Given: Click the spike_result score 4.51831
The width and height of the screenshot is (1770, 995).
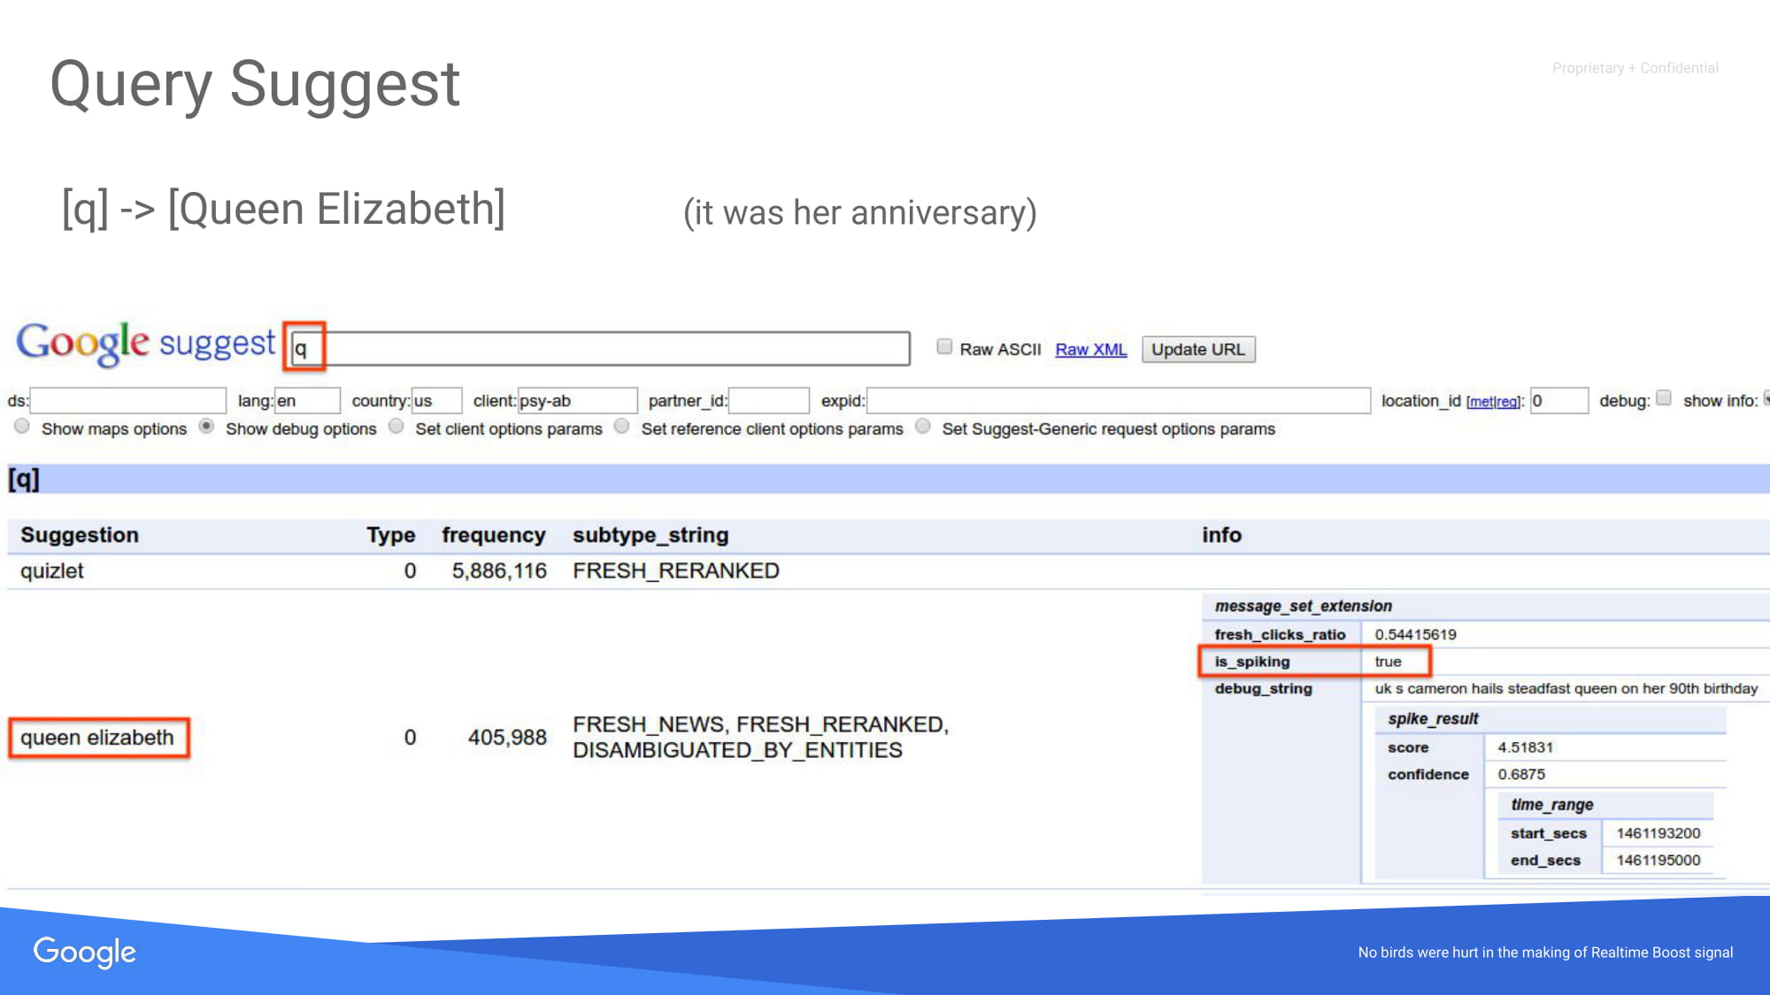Looking at the screenshot, I should click(1525, 747).
